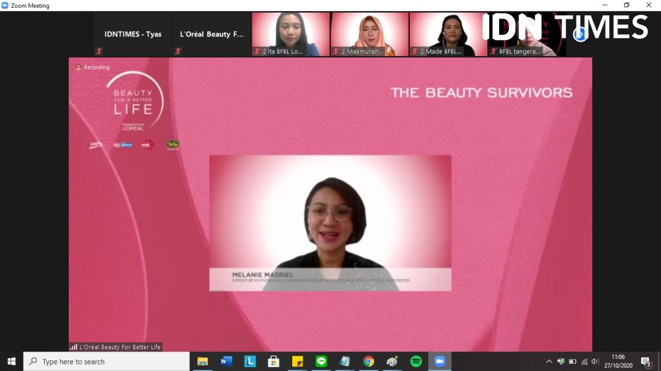
Task: Restore down the Zoom Meeting window
Action: [627, 5]
